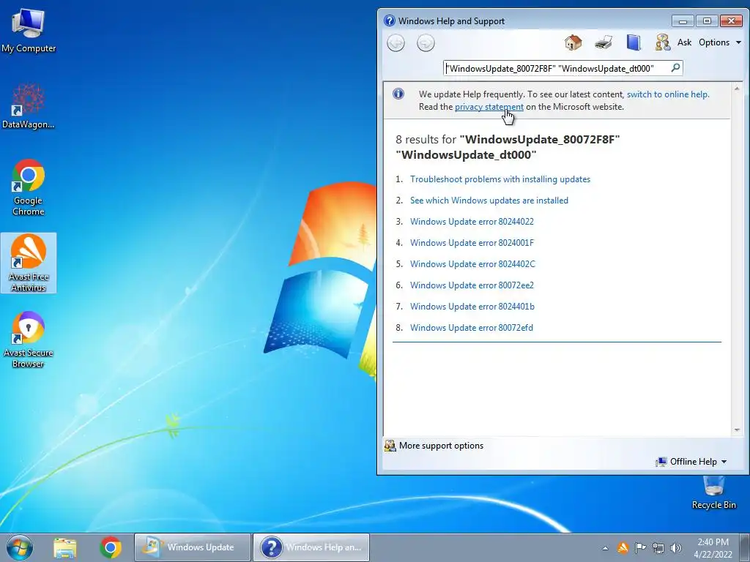Click the Help and Support title bar icon
The image size is (750, 562).
click(x=390, y=20)
